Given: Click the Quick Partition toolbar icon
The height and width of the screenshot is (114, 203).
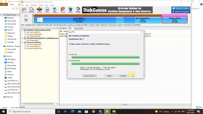Looking at the screenshot, I should [47, 10].
